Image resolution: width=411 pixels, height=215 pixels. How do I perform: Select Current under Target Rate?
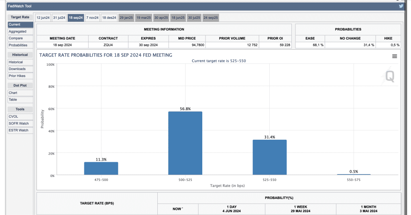[x=20, y=24]
